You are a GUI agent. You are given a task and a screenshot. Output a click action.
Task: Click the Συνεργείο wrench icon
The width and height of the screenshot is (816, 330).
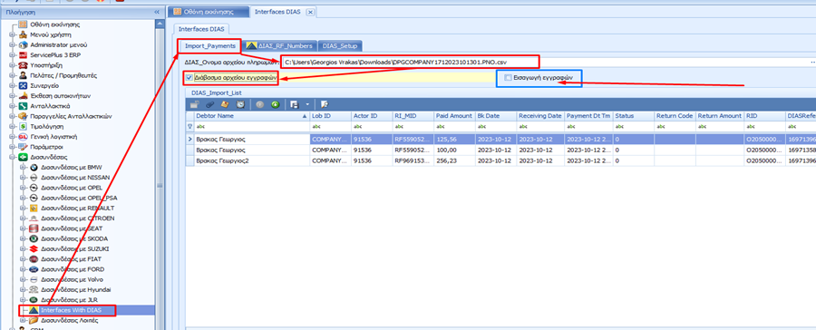point(23,86)
